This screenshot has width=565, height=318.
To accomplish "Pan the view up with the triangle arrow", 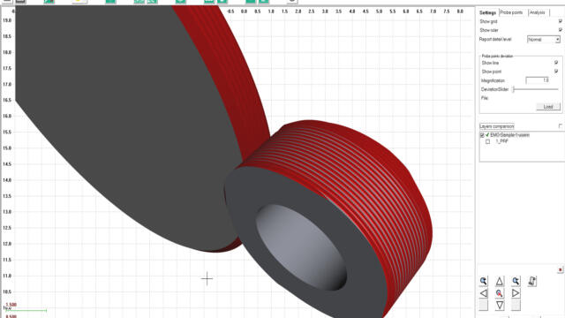I will point(500,281).
